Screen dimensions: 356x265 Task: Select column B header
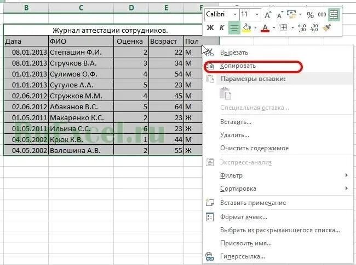pyautogui.click(x=26, y=8)
